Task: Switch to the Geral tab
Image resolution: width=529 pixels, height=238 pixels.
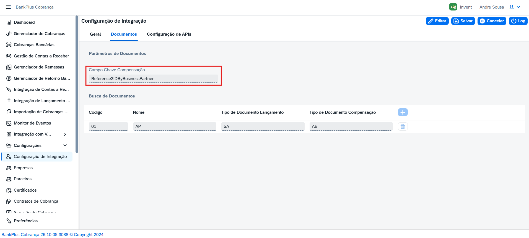Action: point(95,34)
